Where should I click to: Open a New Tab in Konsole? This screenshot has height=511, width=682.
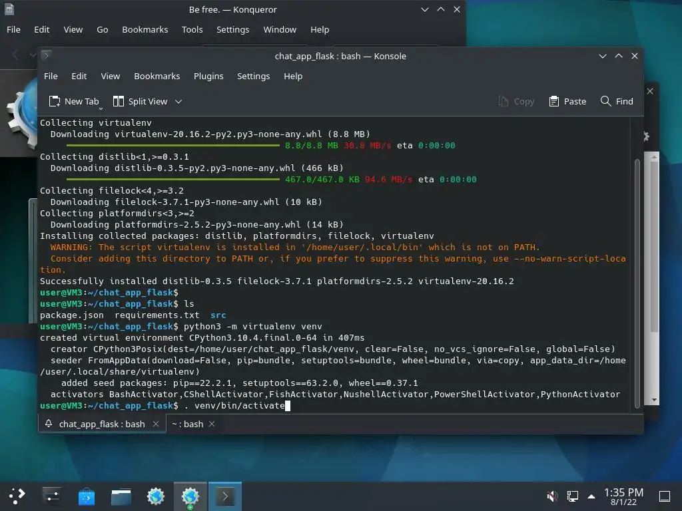tap(73, 102)
